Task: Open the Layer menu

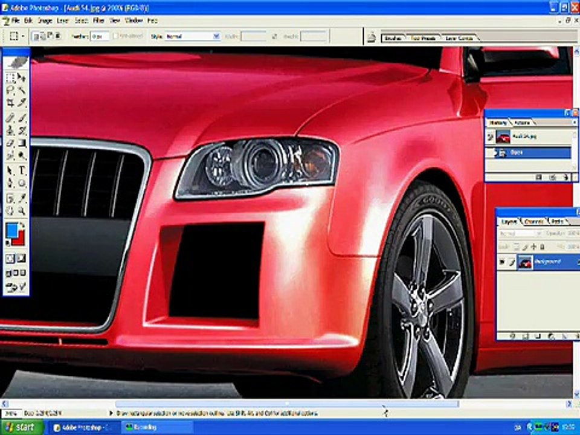Action: 62,21
